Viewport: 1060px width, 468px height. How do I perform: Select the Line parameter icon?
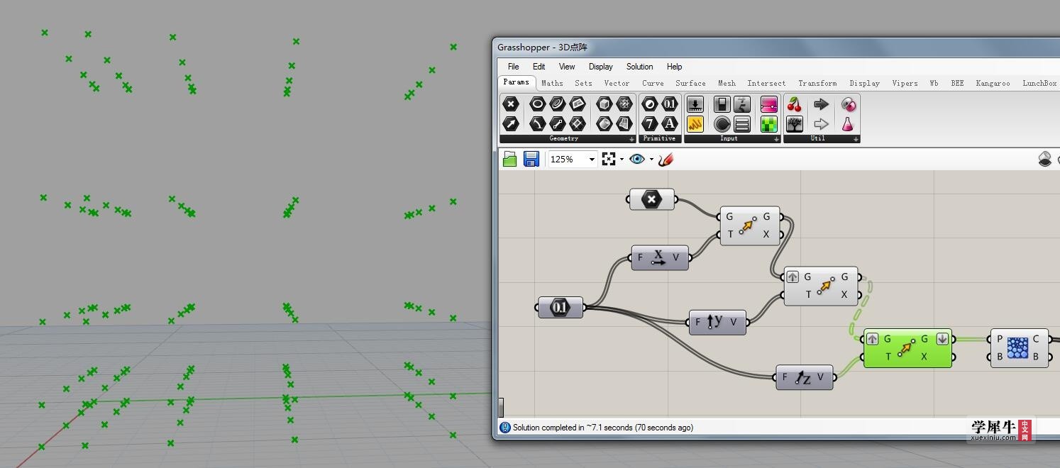(558, 124)
